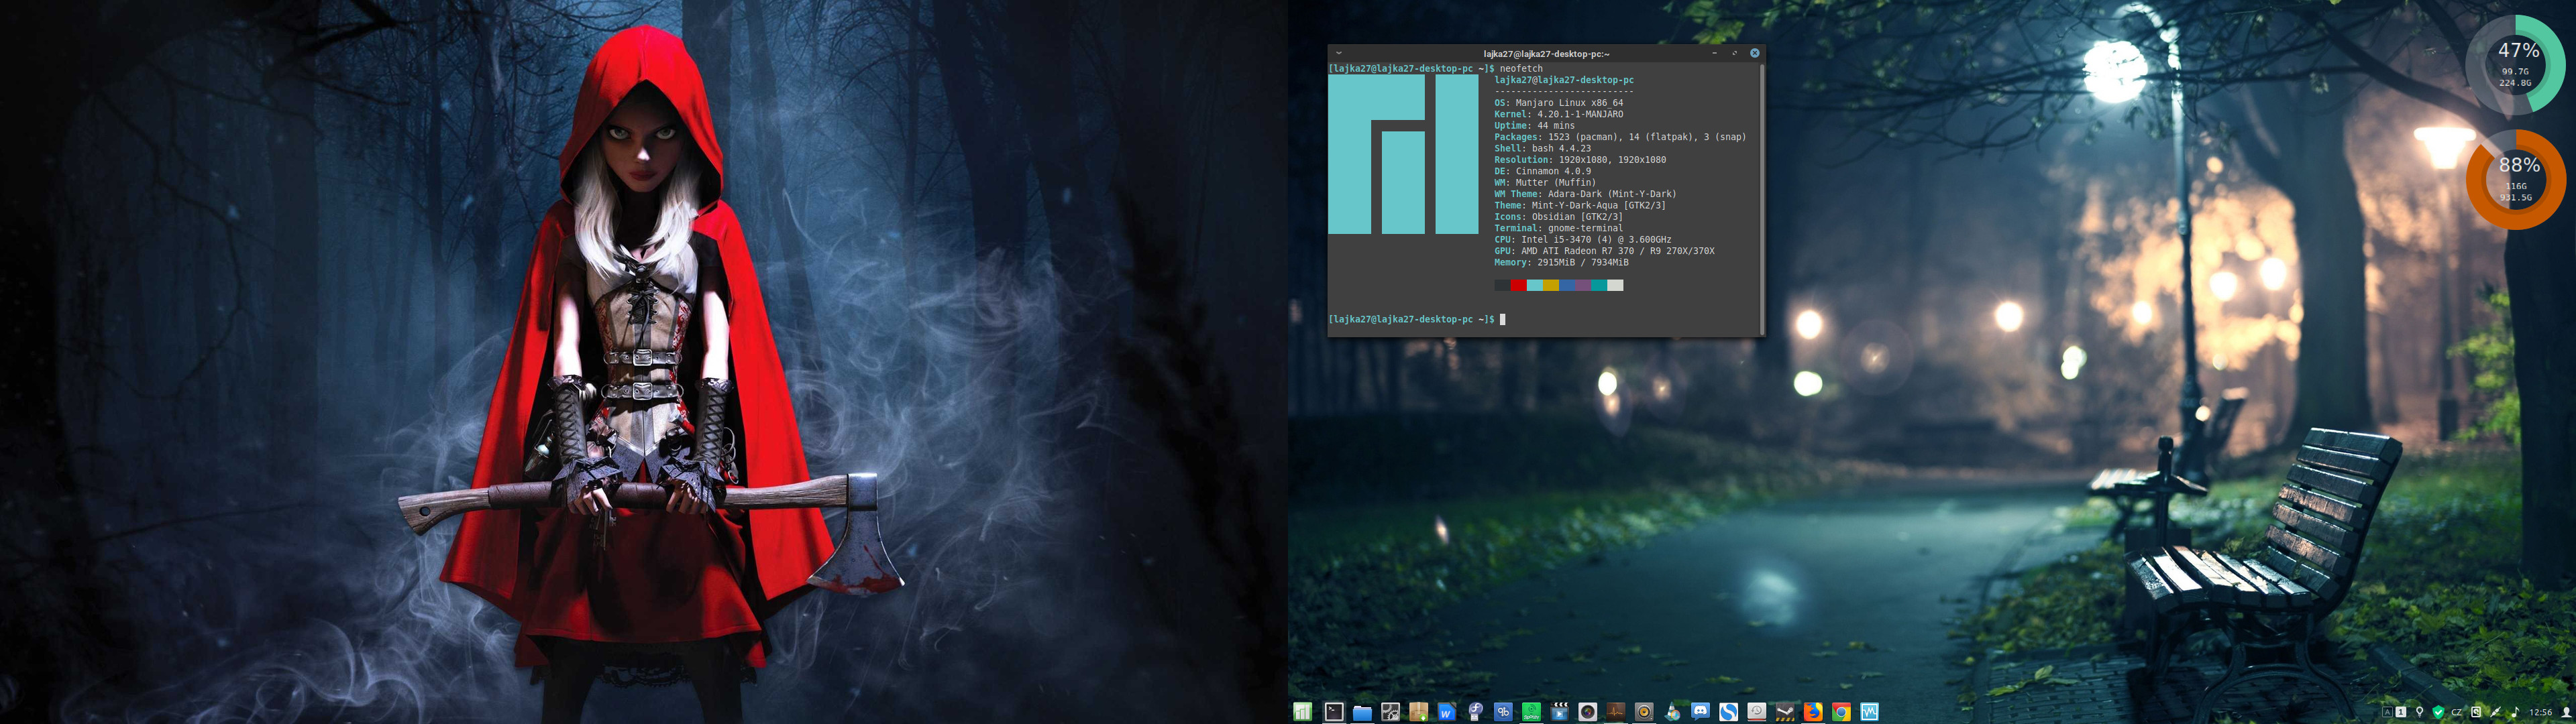Click the typed 'neofetch' command text
2576x724 pixels.
click(x=1521, y=69)
